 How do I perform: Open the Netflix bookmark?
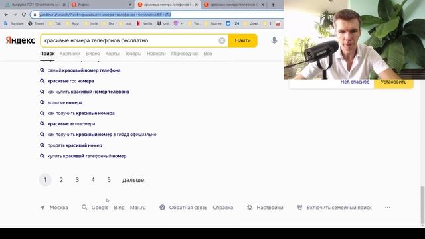145,24
